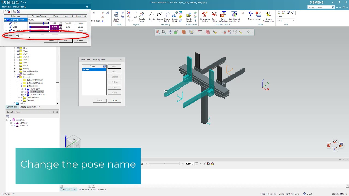Open the Entity Level tool
The image size is (349, 196).
coord(189,17)
